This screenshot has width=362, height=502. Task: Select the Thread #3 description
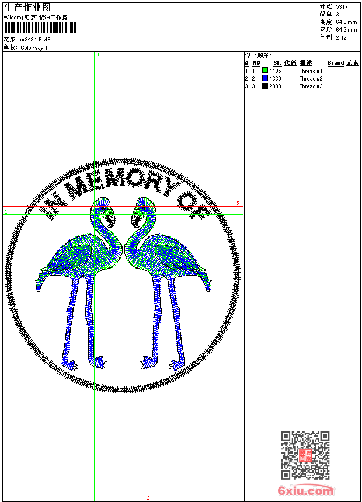tap(311, 86)
